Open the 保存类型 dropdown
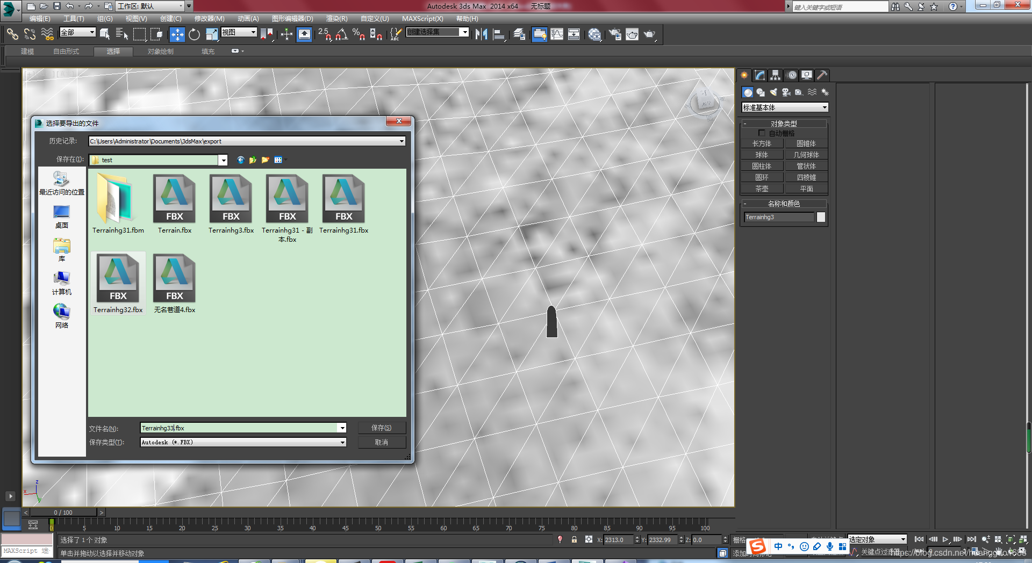Viewport: 1032px width, 563px height. 243,442
